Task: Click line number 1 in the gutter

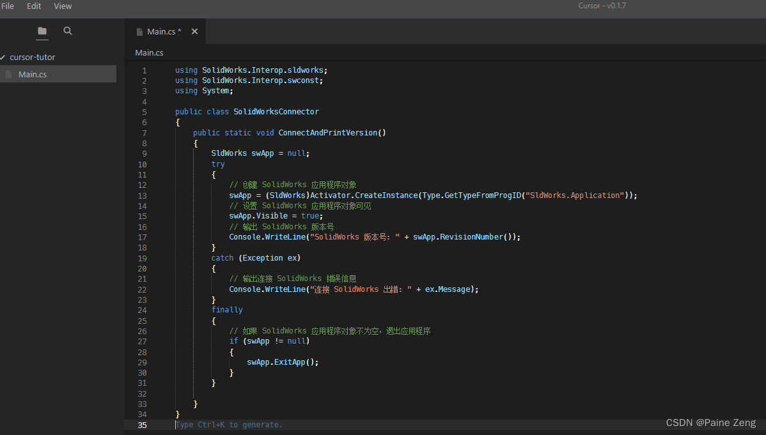Action: click(144, 71)
